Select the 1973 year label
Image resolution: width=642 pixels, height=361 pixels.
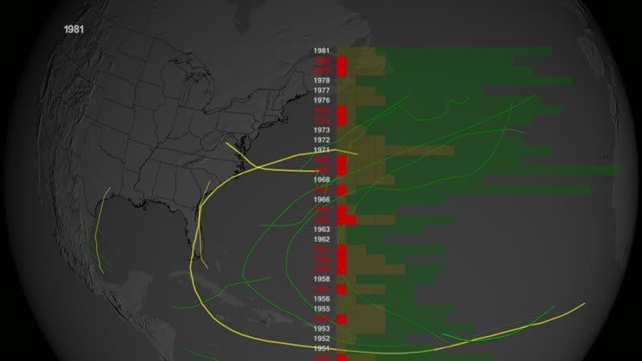tap(322, 130)
